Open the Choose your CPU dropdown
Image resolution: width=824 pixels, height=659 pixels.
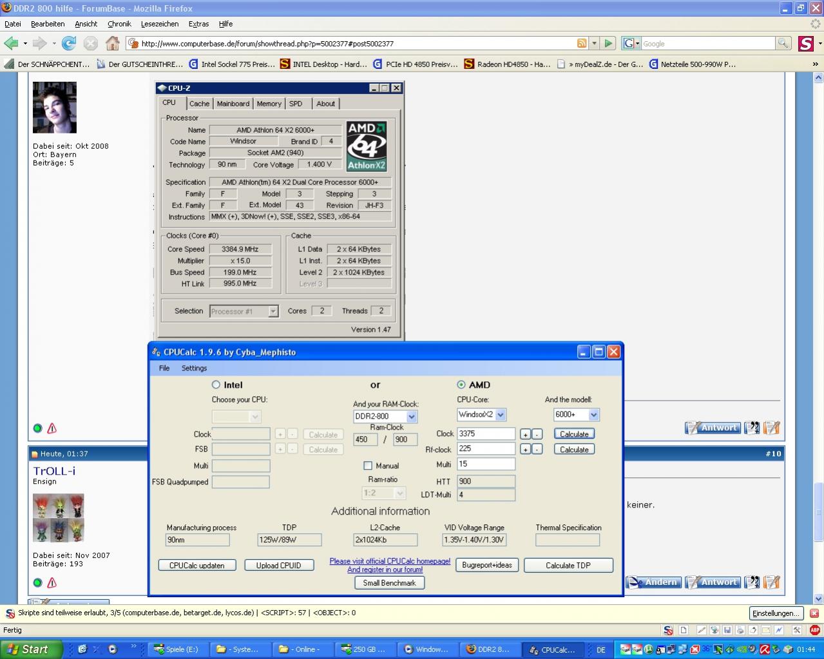tap(254, 417)
